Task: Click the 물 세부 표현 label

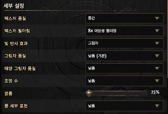Action: pyautogui.click(x=16, y=106)
